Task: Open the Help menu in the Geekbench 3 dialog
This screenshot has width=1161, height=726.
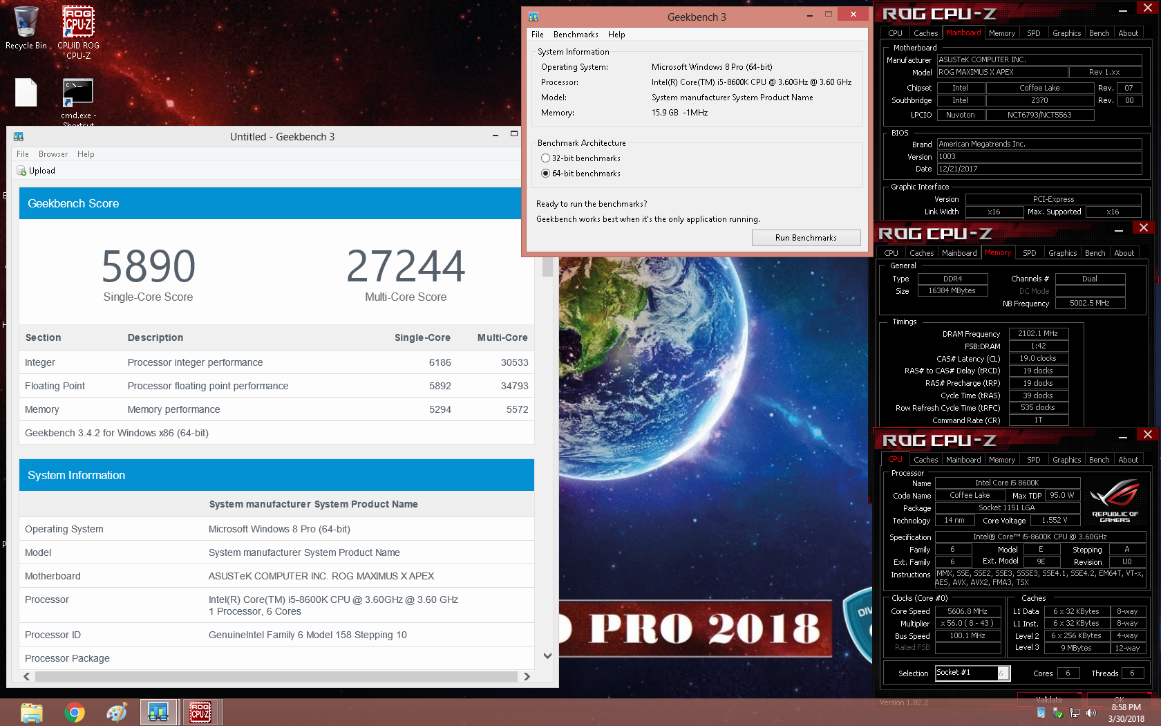Action: 616,35
